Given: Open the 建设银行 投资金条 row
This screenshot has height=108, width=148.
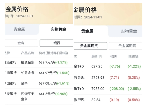Looking at the screenshot, I should (x=39, y=62).
